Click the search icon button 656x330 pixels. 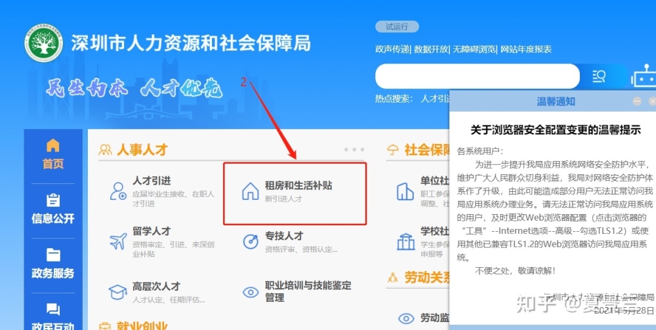(x=599, y=77)
